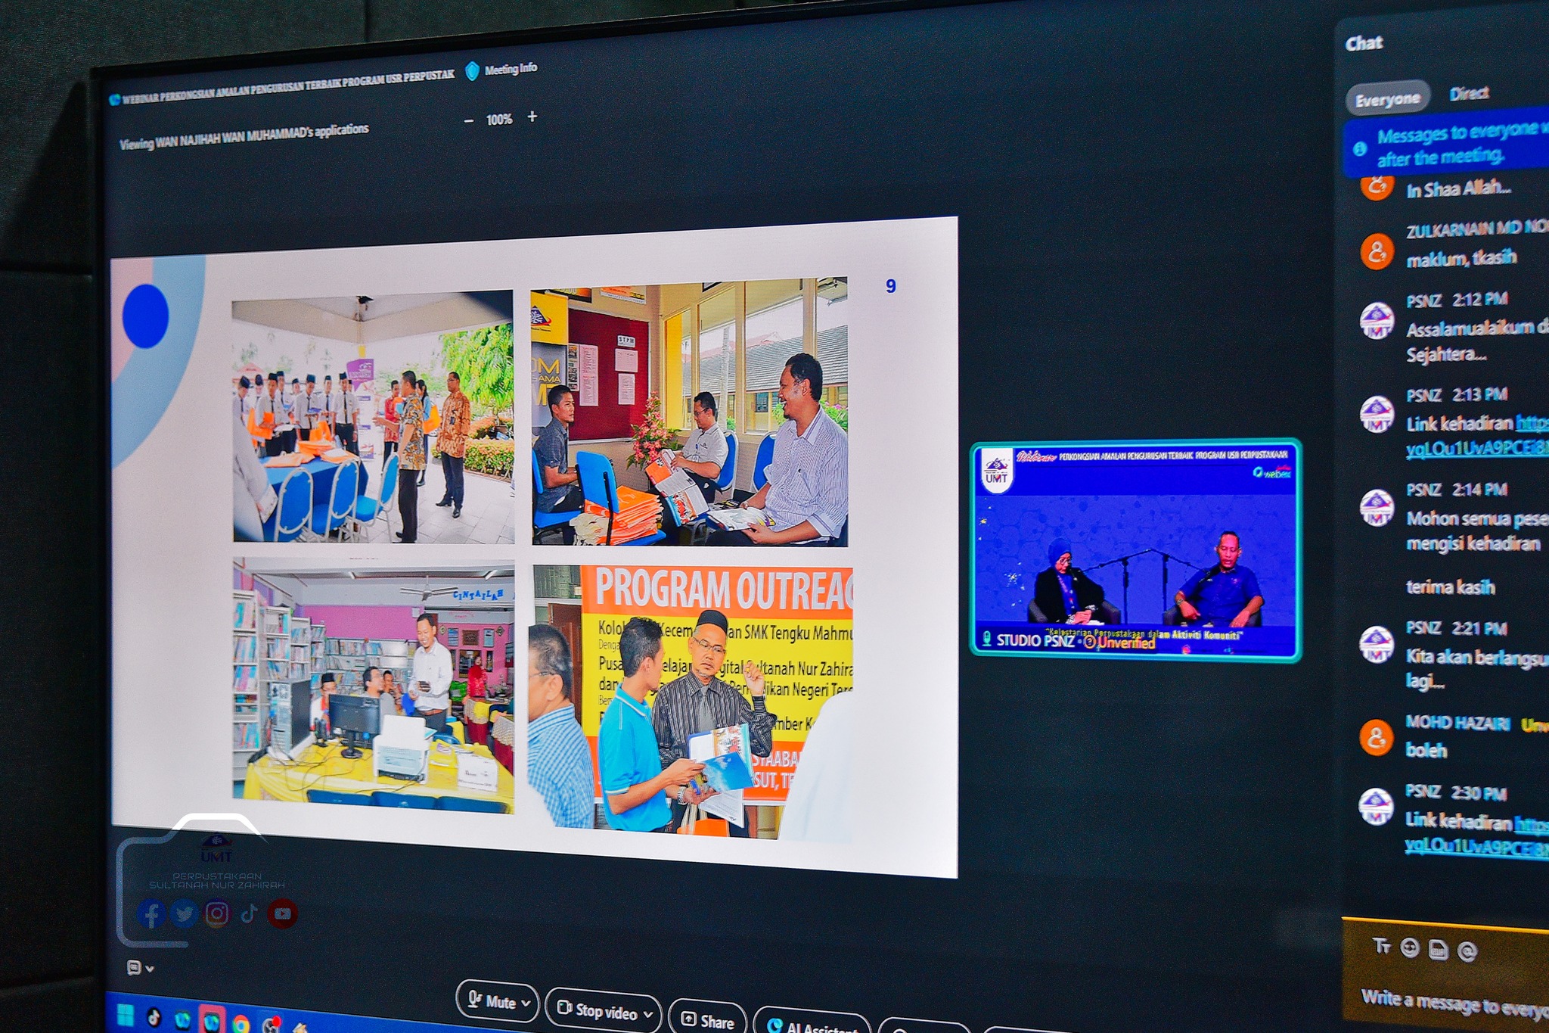Click the @ mention icon in chat
Screen dimensions: 1549x1033
click(1467, 951)
